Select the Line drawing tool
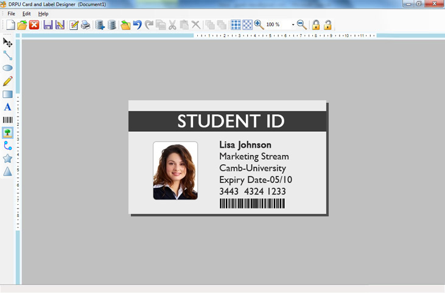This screenshot has height=293, width=445. coord(7,55)
